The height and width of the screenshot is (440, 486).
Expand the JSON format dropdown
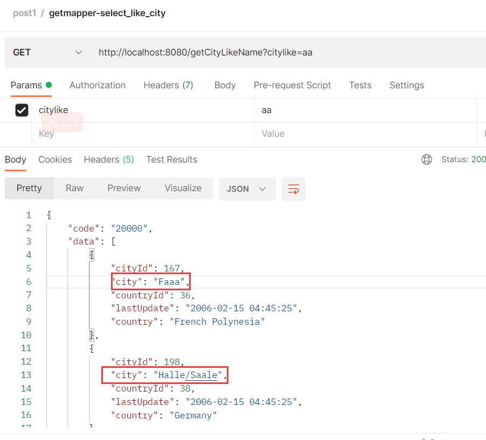click(247, 189)
